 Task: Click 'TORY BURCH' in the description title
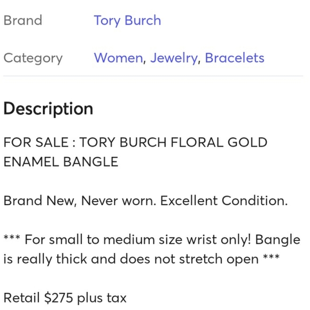pos(123,142)
